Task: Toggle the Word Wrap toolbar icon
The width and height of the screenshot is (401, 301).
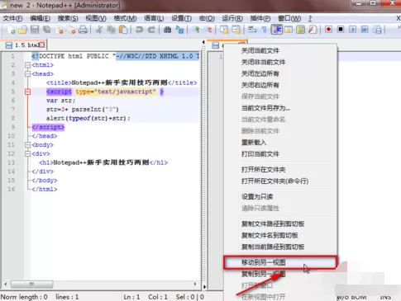Action: click(252, 29)
